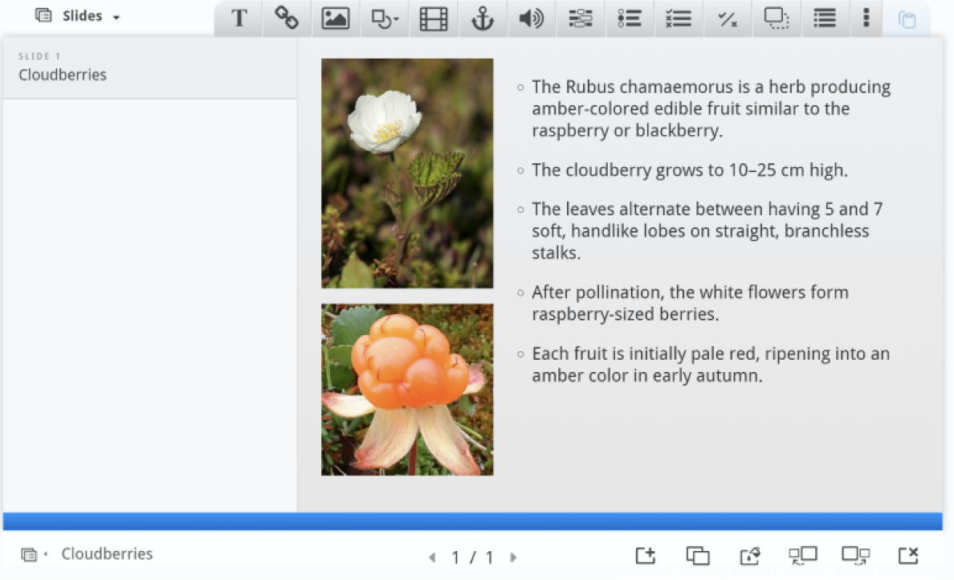Click Cloudberries title in bottom bar
The height and width of the screenshot is (580, 954).
tap(107, 553)
